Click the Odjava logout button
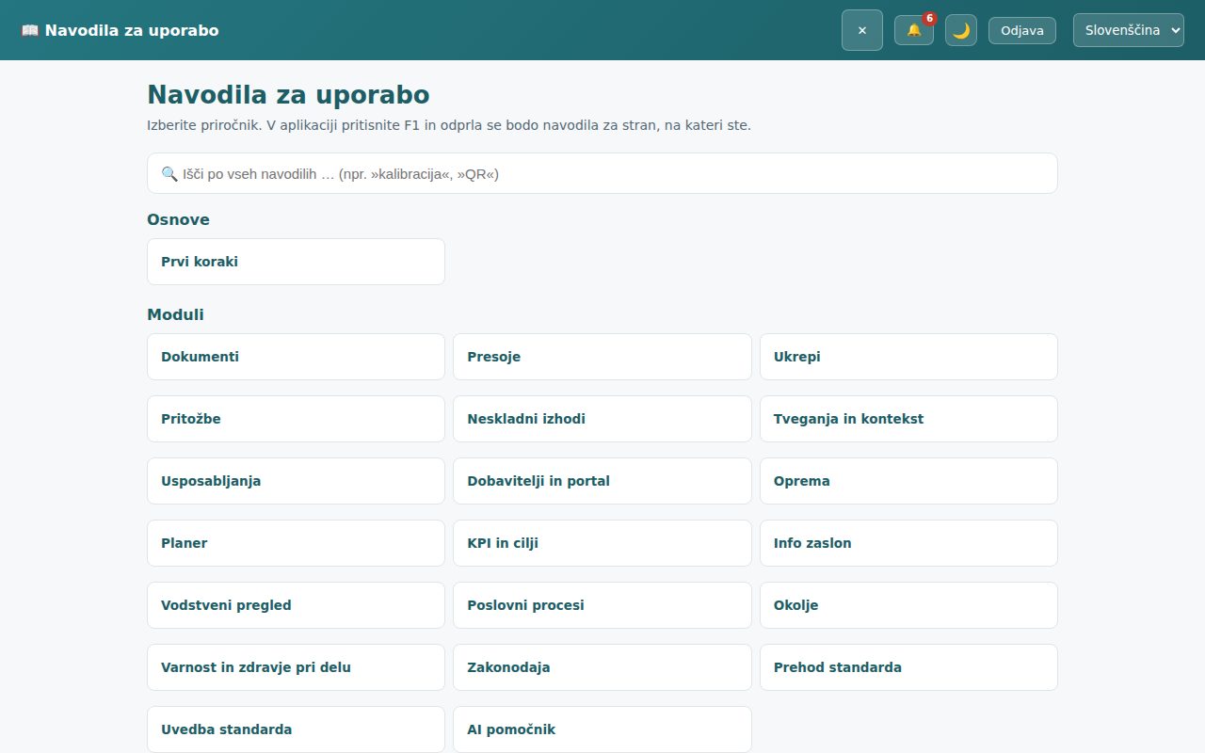Viewport: 1205px width, 753px height. point(1022,30)
